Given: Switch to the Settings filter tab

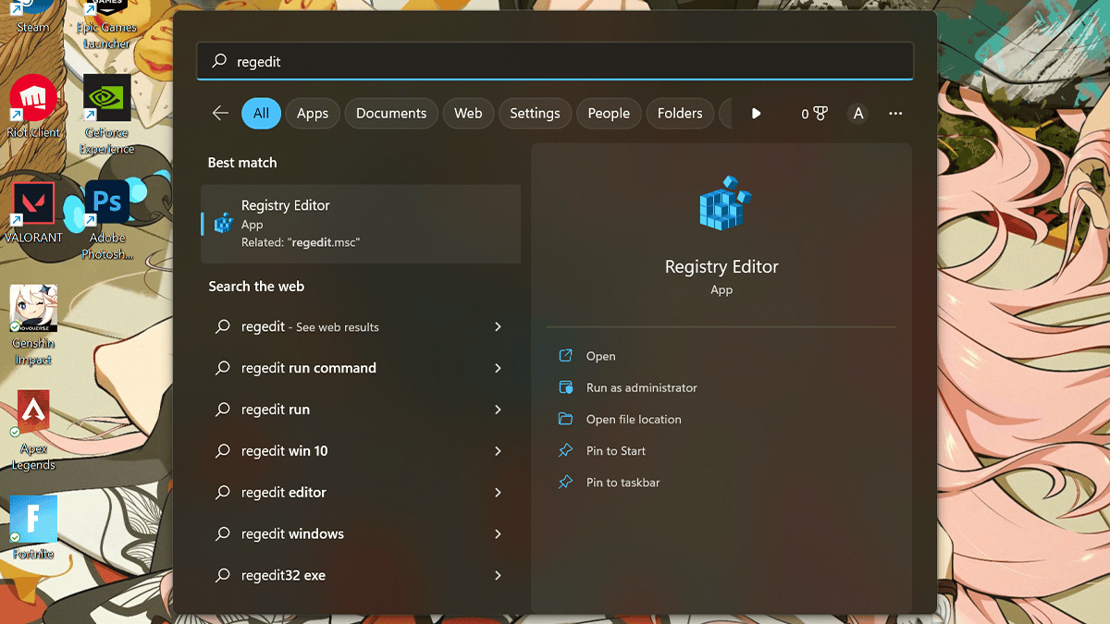Looking at the screenshot, I should [535, 113].
